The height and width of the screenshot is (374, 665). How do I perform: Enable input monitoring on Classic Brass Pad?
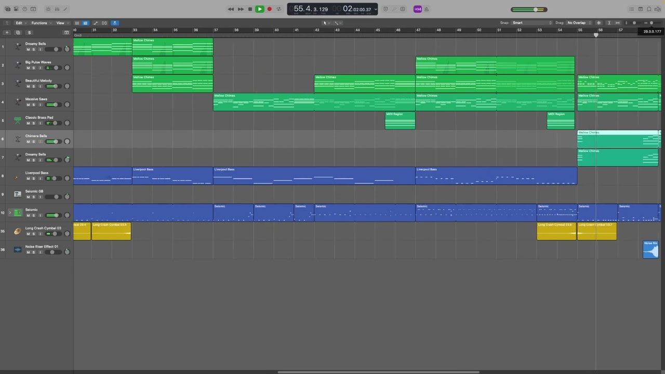pos(39,123)
